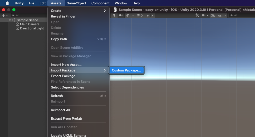Toggle hidden objects visibility eye icon
This screenshot has width=255, height=137.
139,15
